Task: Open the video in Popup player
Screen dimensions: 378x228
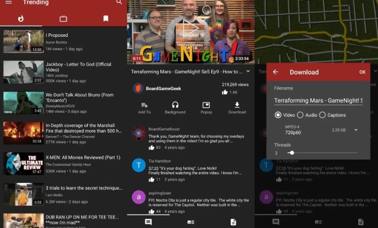Action: (x=206, y=108)
